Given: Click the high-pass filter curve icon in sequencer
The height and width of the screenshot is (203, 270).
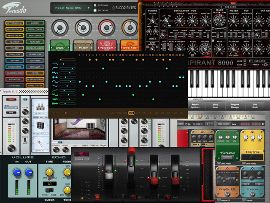Looking at the screenshot, I should (x=55, y=69).
